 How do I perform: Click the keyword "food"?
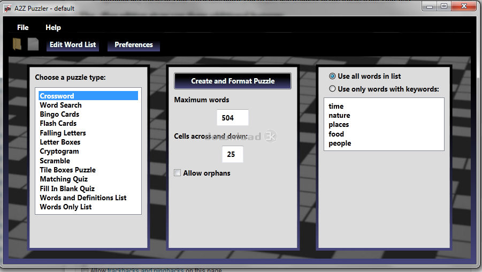tap(336, 134)
